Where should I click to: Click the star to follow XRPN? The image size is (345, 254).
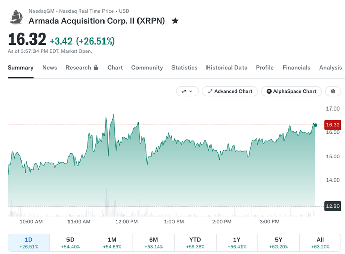point(175,21)
